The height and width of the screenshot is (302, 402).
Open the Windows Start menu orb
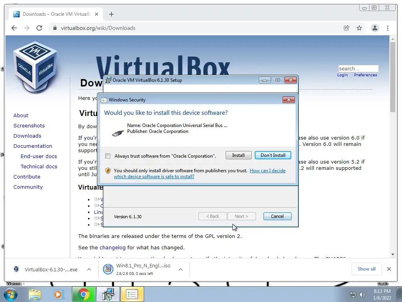point(11,294)
